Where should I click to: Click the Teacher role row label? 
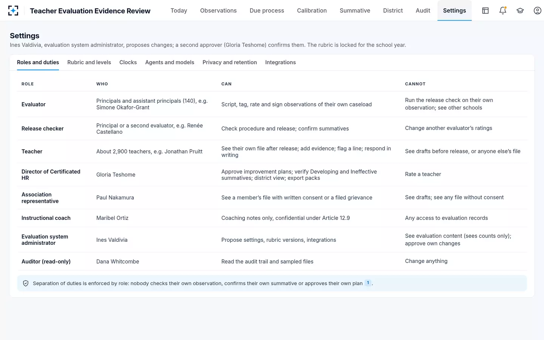[32, 151]
